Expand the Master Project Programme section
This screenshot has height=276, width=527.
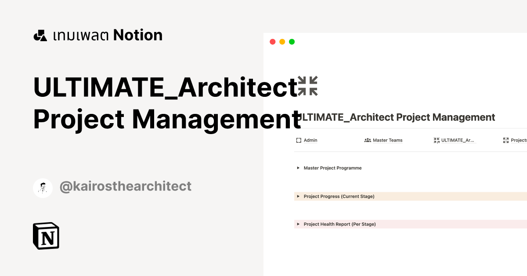299,168
